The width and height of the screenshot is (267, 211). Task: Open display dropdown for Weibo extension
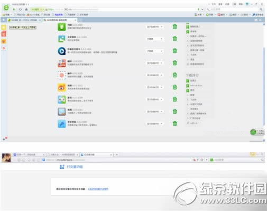(154, 87)
